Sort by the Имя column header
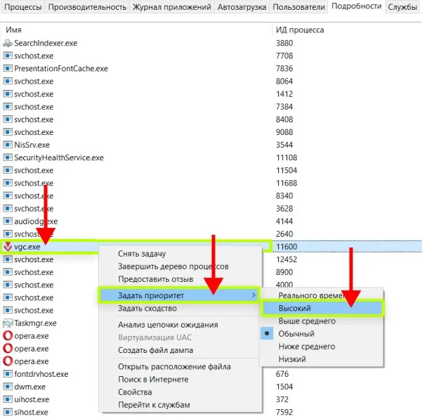This screenshot has height=419, width=422. pos(137,30)
